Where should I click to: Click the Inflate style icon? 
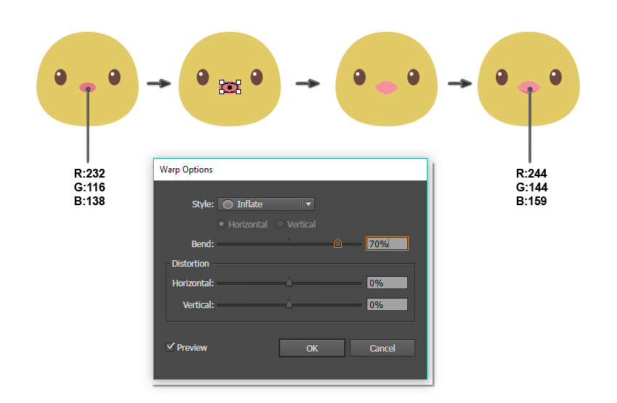[228, 204]
